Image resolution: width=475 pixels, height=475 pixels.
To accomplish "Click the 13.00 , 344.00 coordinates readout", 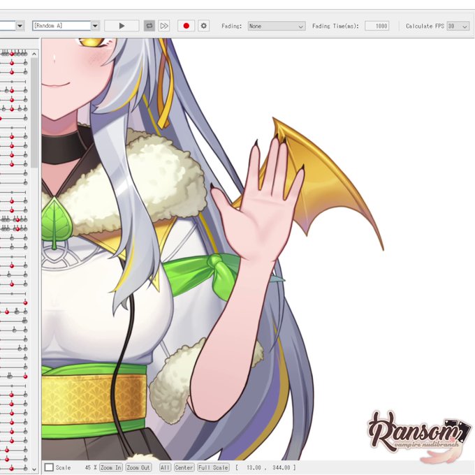I will [265, 468].
